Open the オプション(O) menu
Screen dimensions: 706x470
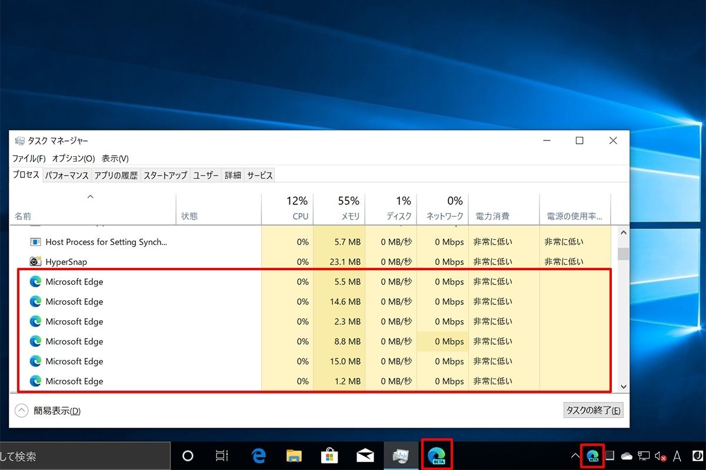73,159
